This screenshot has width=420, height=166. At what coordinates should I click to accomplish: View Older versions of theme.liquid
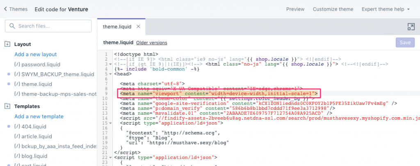[x=152, y=43]
